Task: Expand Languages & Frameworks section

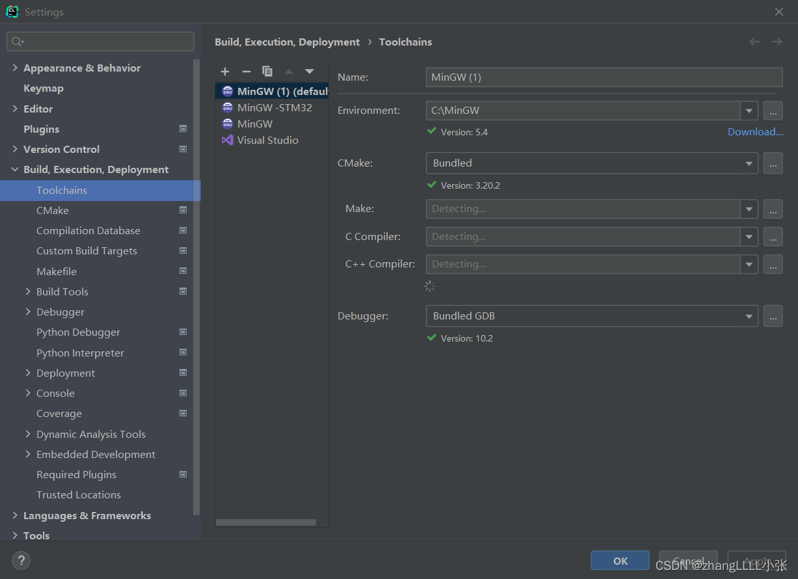Action: (15, 515)
